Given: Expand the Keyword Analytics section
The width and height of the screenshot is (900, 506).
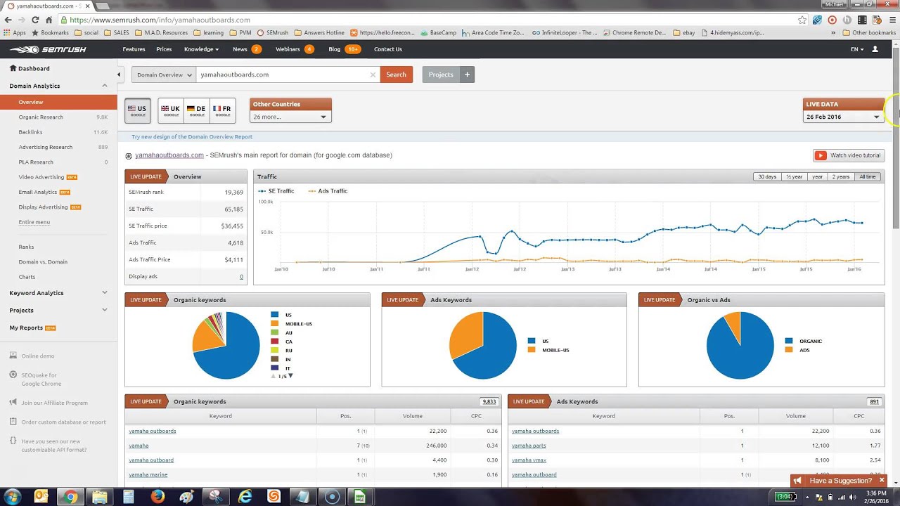Looking at the screenshot, I should tap(105, 293).
